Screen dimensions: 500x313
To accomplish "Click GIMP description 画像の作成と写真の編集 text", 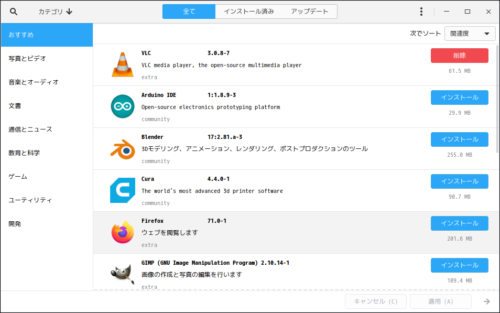I will pyautogui.click(x=192, y=274).
